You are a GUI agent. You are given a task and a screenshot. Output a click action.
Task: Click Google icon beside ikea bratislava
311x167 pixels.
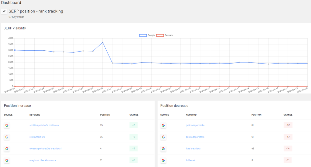tap(163, 148)
